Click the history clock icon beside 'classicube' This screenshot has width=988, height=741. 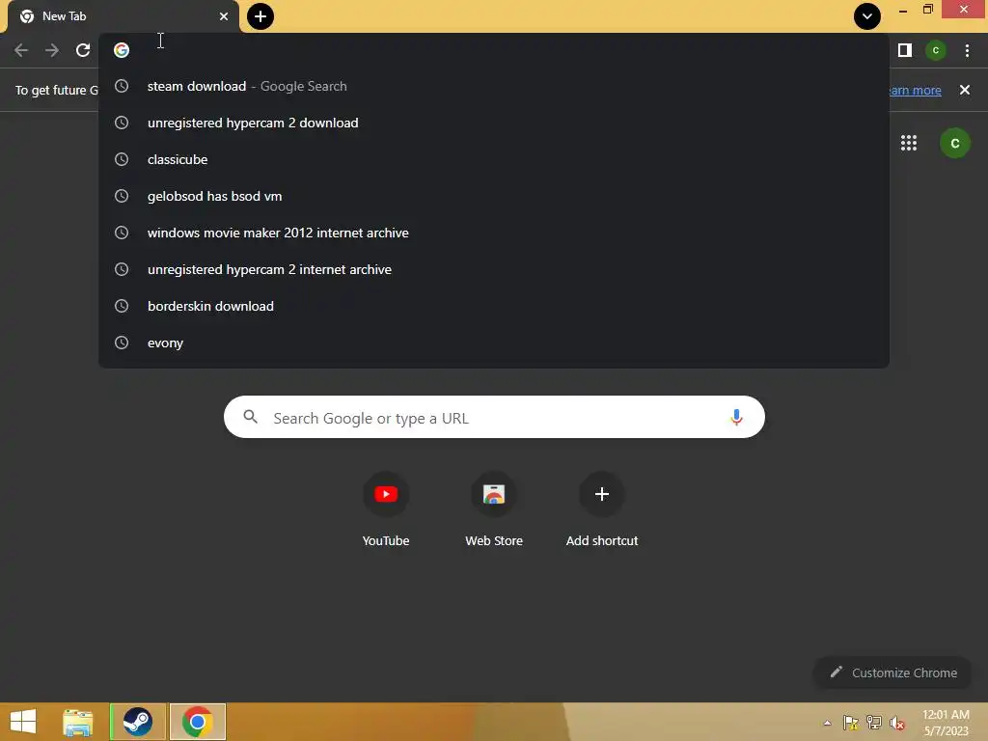(x=122, y=159)
